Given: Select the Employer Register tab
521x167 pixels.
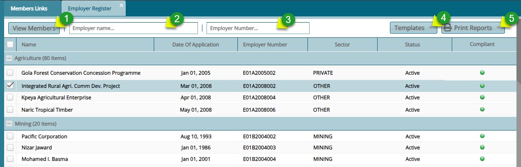Looking at the screenshot, I should tap(89, 8).
